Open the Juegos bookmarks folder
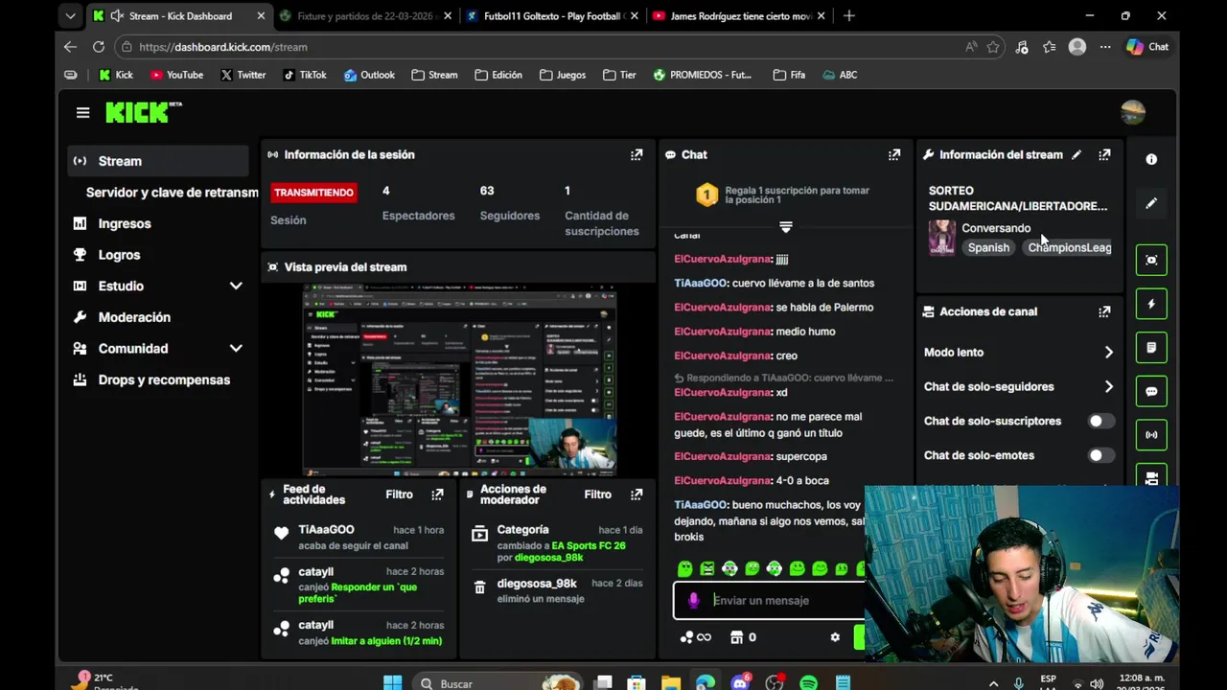Screen dimensions: 1227x690 tap(563, 75)
